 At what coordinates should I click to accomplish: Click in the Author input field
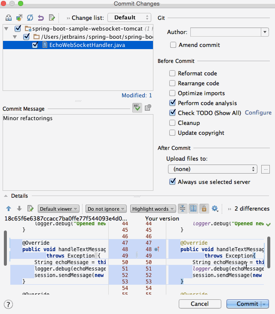226,32
